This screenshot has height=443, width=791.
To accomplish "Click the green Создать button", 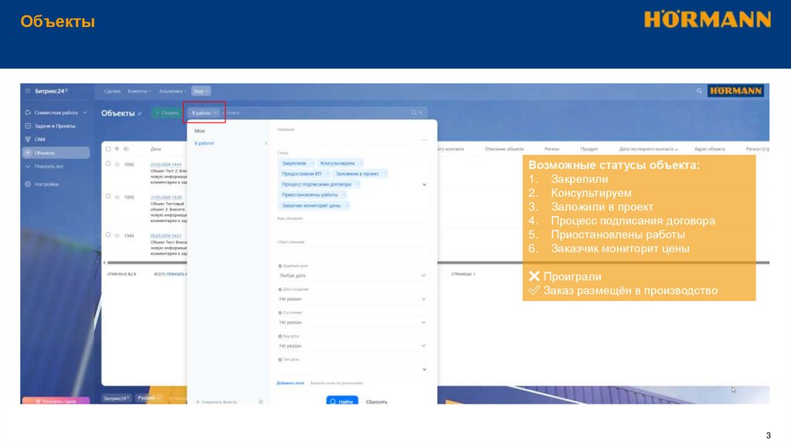I will click(167, 113).
